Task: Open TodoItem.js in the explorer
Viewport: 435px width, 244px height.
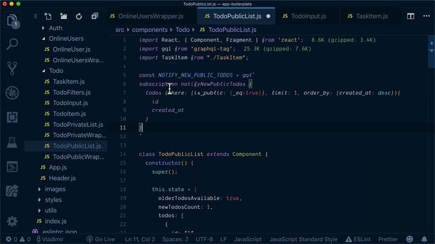Action: pyautogui.click(x=69, y=114)
